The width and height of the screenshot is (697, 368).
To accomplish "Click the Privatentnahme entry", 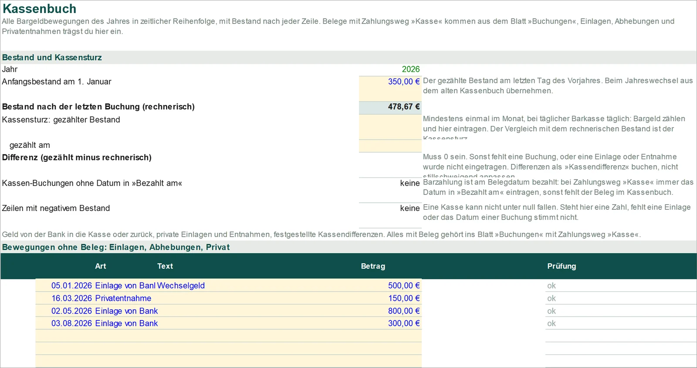I will [123, 298].
